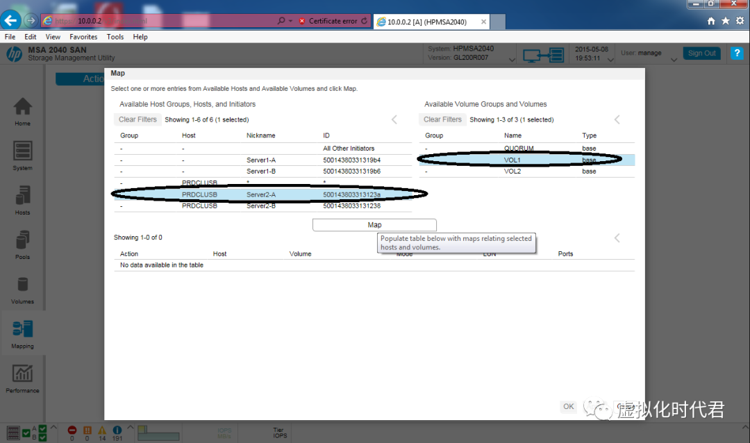Sort volumes table by Type column
The height and width of the screenshot is (443, 750).
click(590, 135)
